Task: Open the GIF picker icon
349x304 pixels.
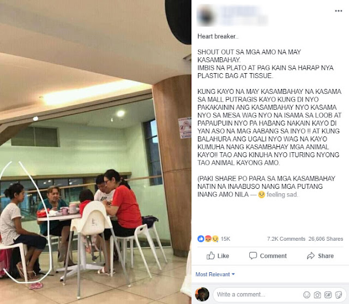Action: pyautogui.click(x=328, y=295)
